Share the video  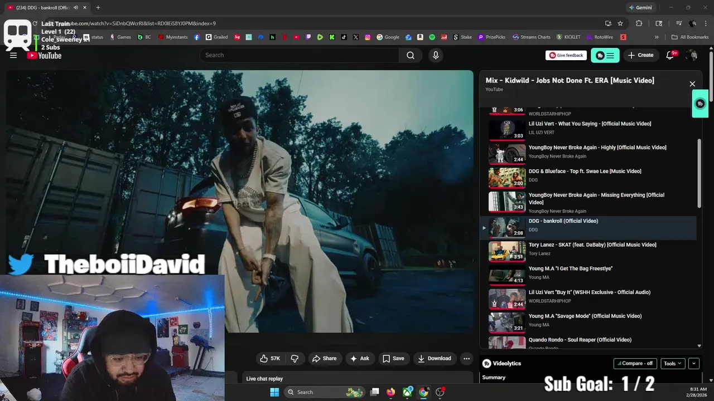324,359
